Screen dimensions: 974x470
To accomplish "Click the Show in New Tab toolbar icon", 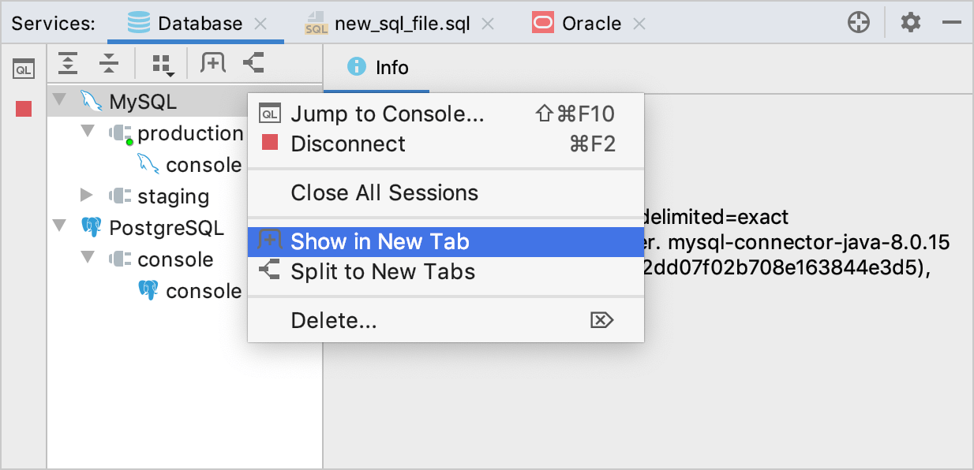I will [x=212, y=62].
